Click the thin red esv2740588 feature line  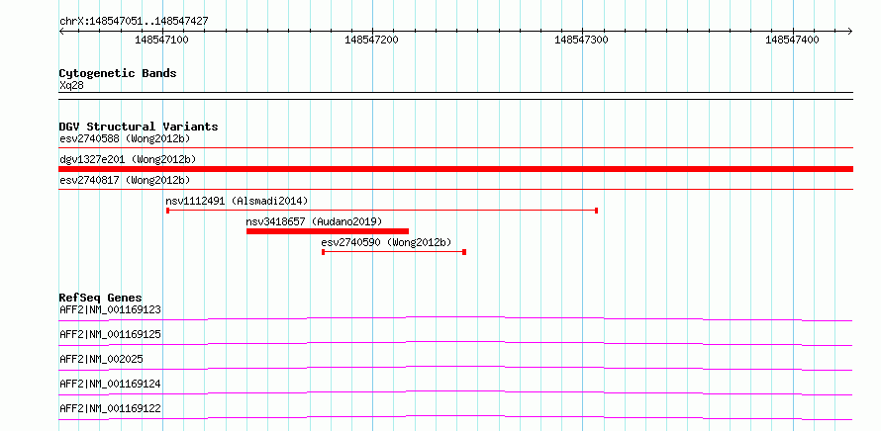click(x=456, y=147)
